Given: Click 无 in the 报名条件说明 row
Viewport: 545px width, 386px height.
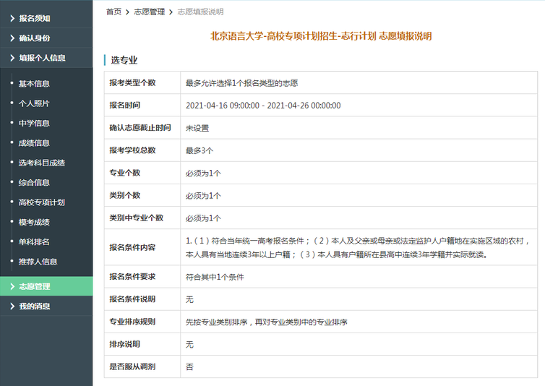Looking at the screenshot, I should 189,300.
